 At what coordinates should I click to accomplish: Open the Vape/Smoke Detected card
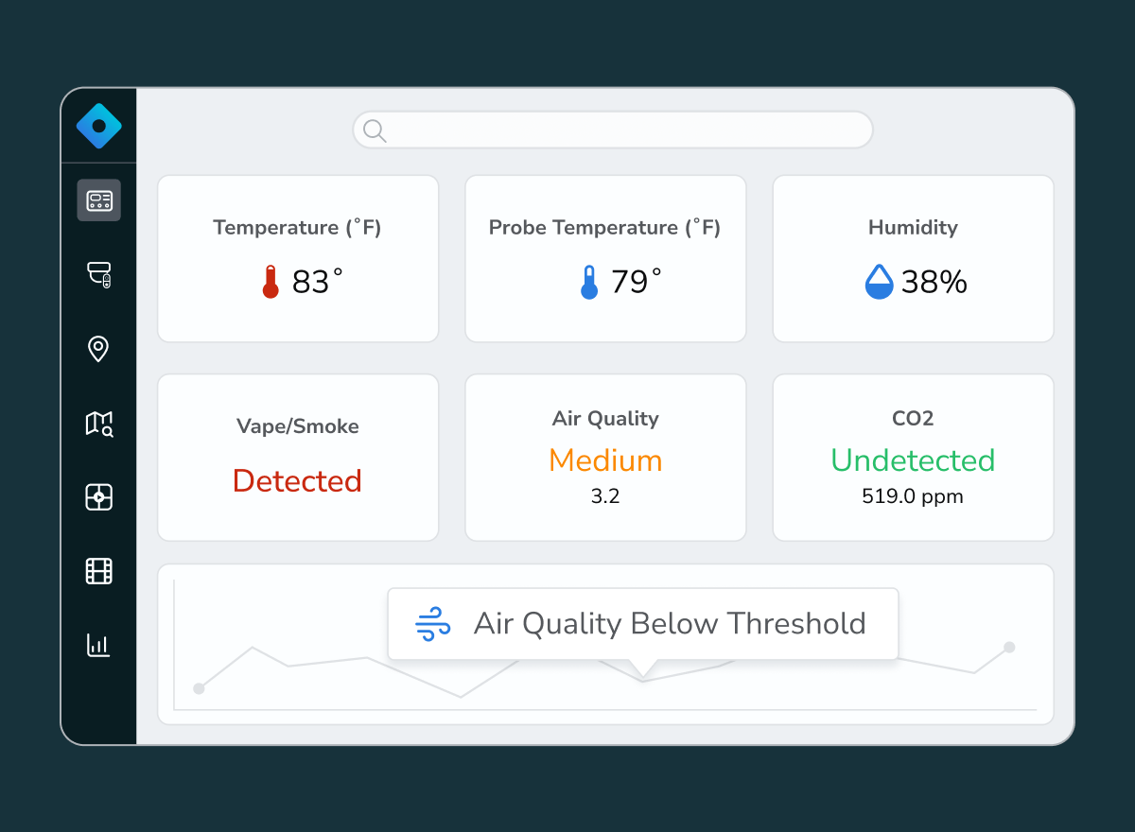pos(298,458)
